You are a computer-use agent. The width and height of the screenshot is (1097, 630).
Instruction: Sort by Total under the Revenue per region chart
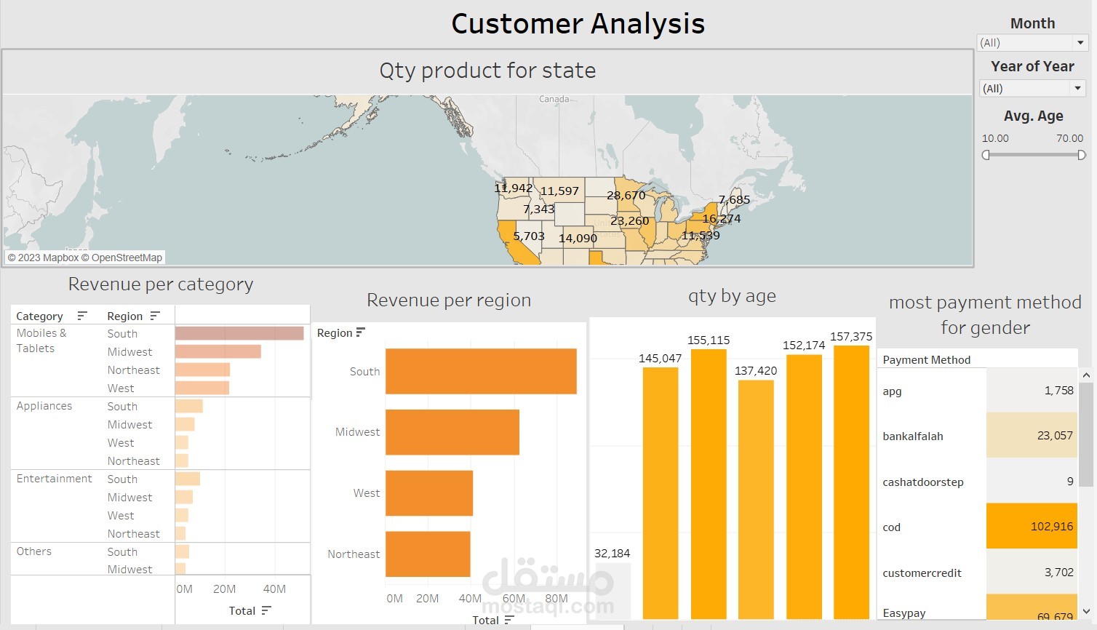pyautogui.click(x=509, y=620)
